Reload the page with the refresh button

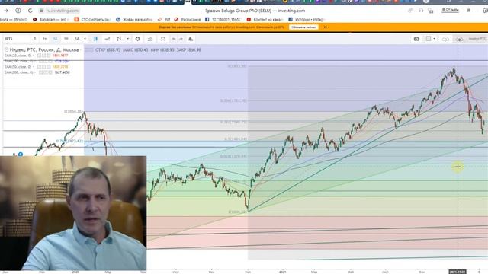click(x=30, y=11)
